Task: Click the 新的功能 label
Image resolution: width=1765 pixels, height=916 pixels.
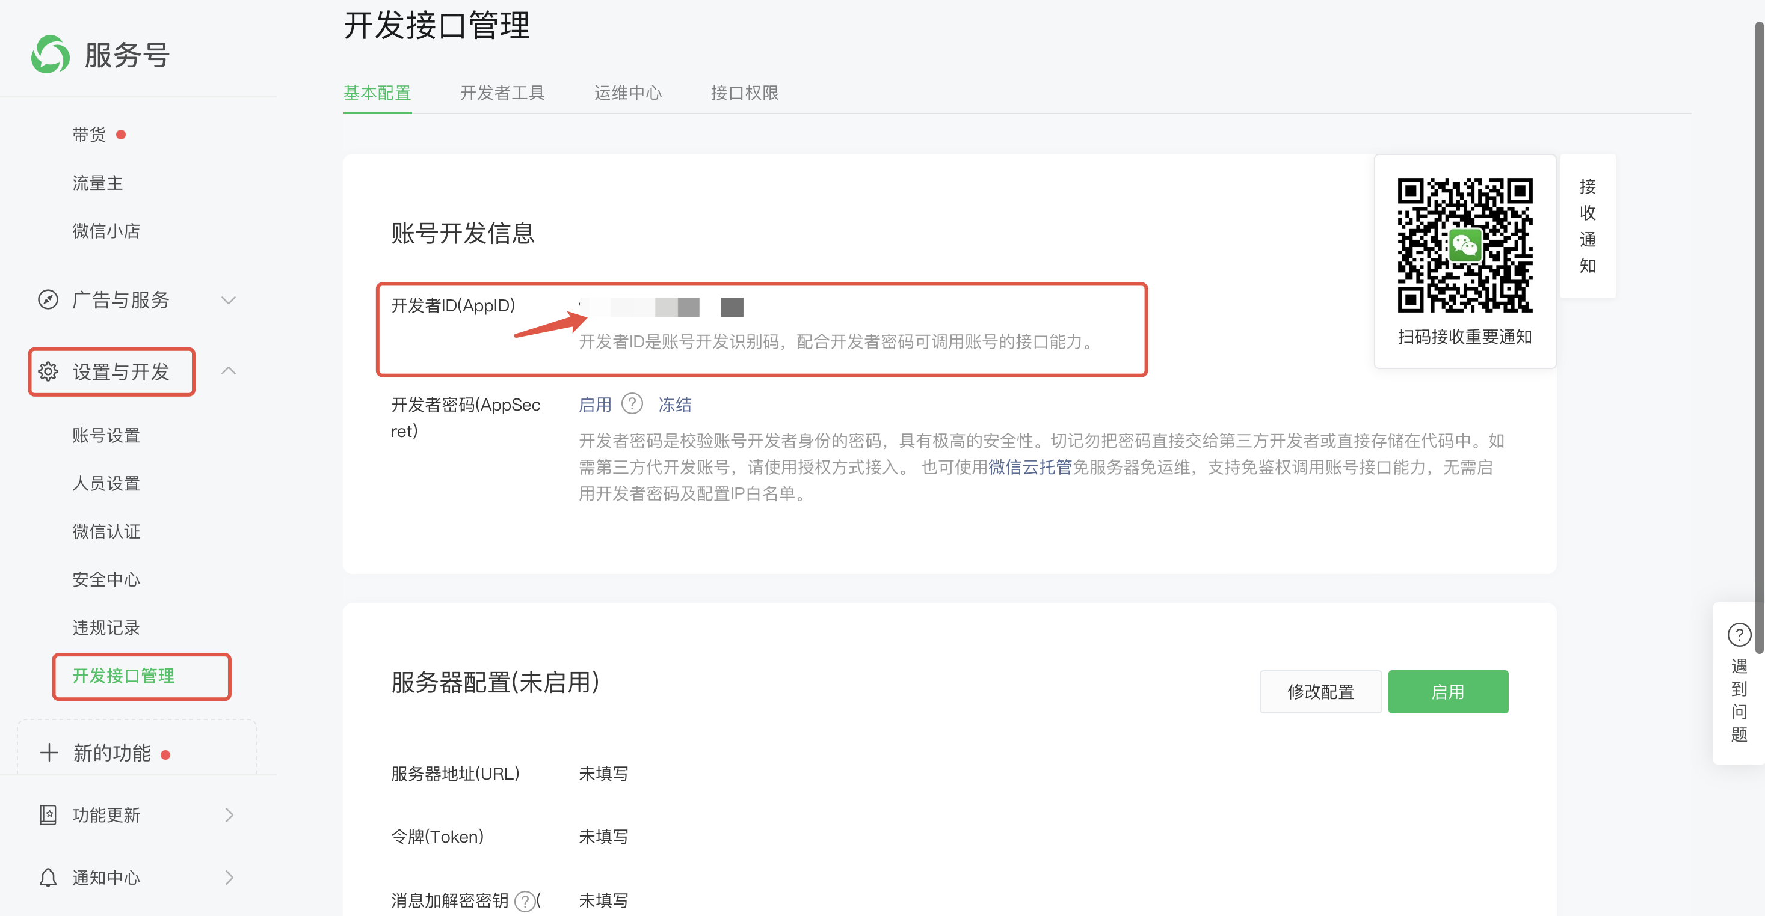Action: click(112, 753)
